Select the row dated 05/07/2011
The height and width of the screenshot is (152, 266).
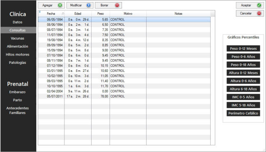pyautogui.click(x=124, y=96)
